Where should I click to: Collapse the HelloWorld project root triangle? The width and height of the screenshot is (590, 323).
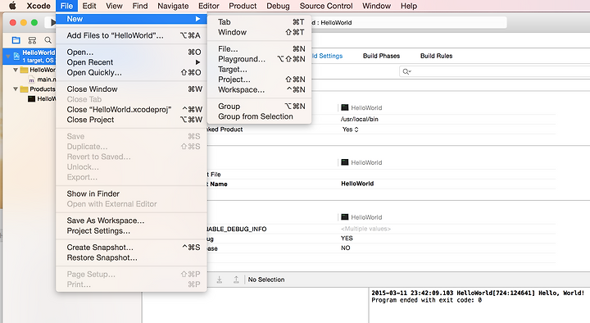click(7, 57)
